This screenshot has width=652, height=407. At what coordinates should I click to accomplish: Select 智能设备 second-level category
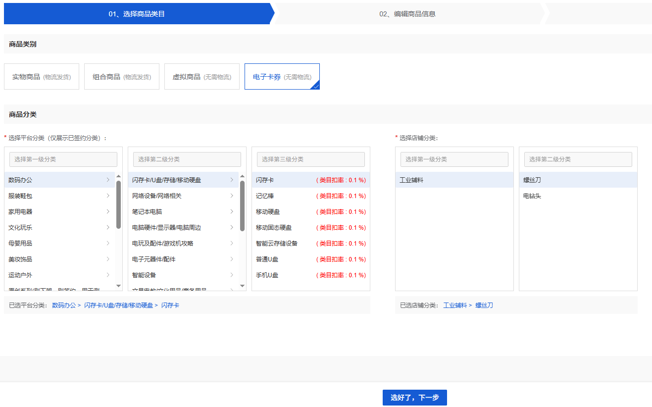(183, 275)
